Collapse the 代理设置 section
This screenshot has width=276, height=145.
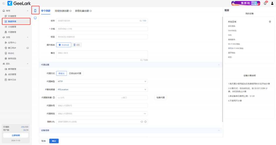[219, 65]
